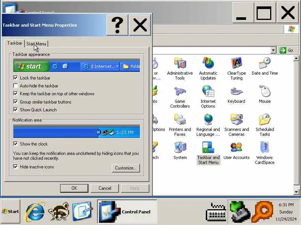Click the scrollbar down arrow in Control Panel
The image size is (301, 225).
296,192
